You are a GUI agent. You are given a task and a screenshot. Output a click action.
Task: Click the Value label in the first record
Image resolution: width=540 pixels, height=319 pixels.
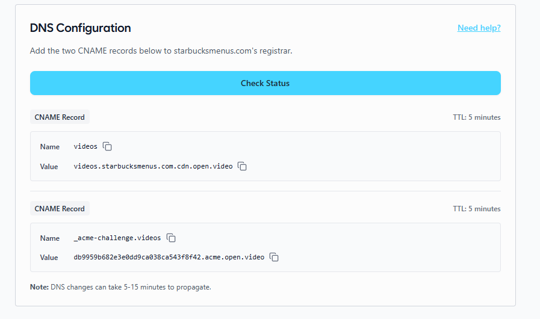click(x=49, y=167)
